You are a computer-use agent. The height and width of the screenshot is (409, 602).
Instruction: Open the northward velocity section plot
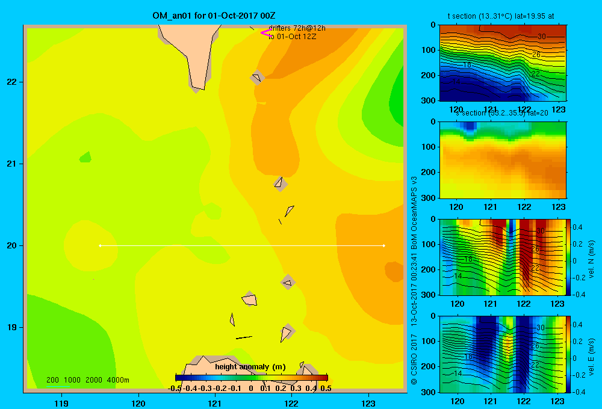[502, 257]
